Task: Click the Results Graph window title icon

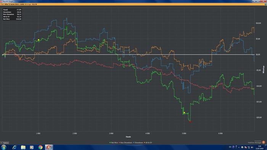Action: [1, 1]
